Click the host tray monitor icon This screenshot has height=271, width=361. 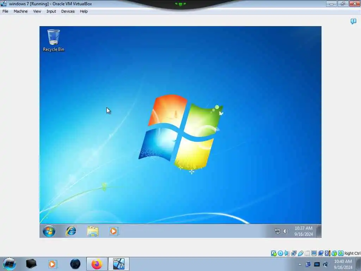(317, 264)
